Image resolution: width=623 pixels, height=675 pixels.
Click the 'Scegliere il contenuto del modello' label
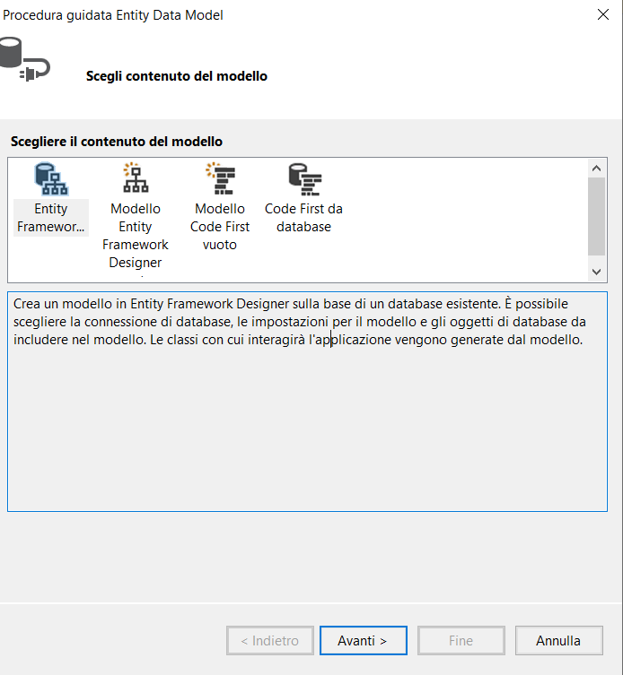tap(117, 142)
